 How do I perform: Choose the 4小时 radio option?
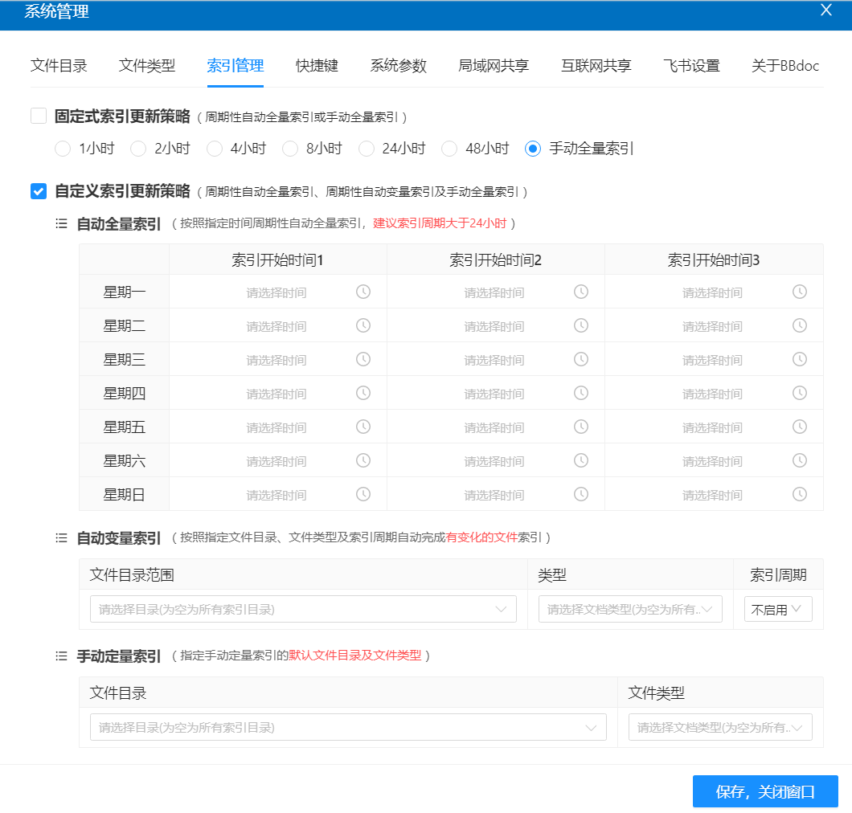214,149
